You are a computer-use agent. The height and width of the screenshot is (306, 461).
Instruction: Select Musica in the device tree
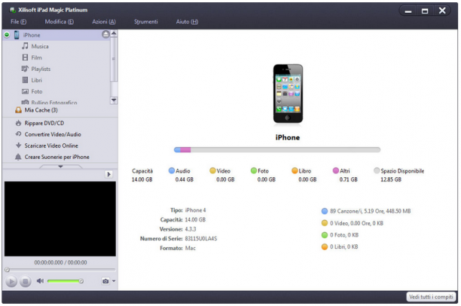pos(40,46)
